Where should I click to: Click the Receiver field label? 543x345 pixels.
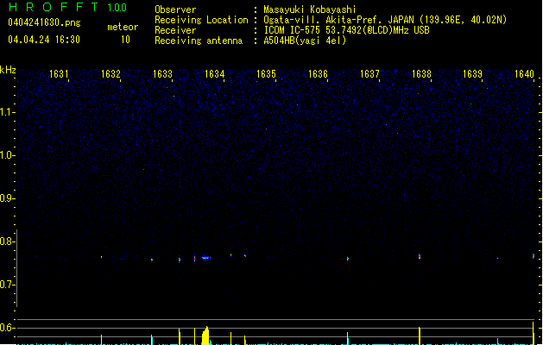click(x=175, y=30)
